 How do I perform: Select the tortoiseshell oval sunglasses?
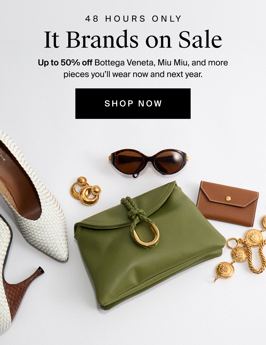point(149,163)
